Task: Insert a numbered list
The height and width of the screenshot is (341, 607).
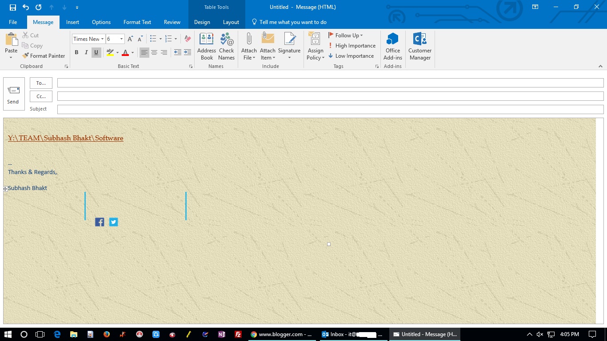Action: pyautogui.click(x=168, y=39)
